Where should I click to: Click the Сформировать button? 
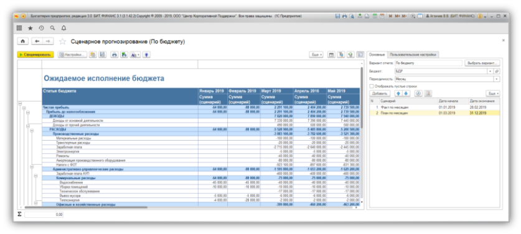click(35, 55)
